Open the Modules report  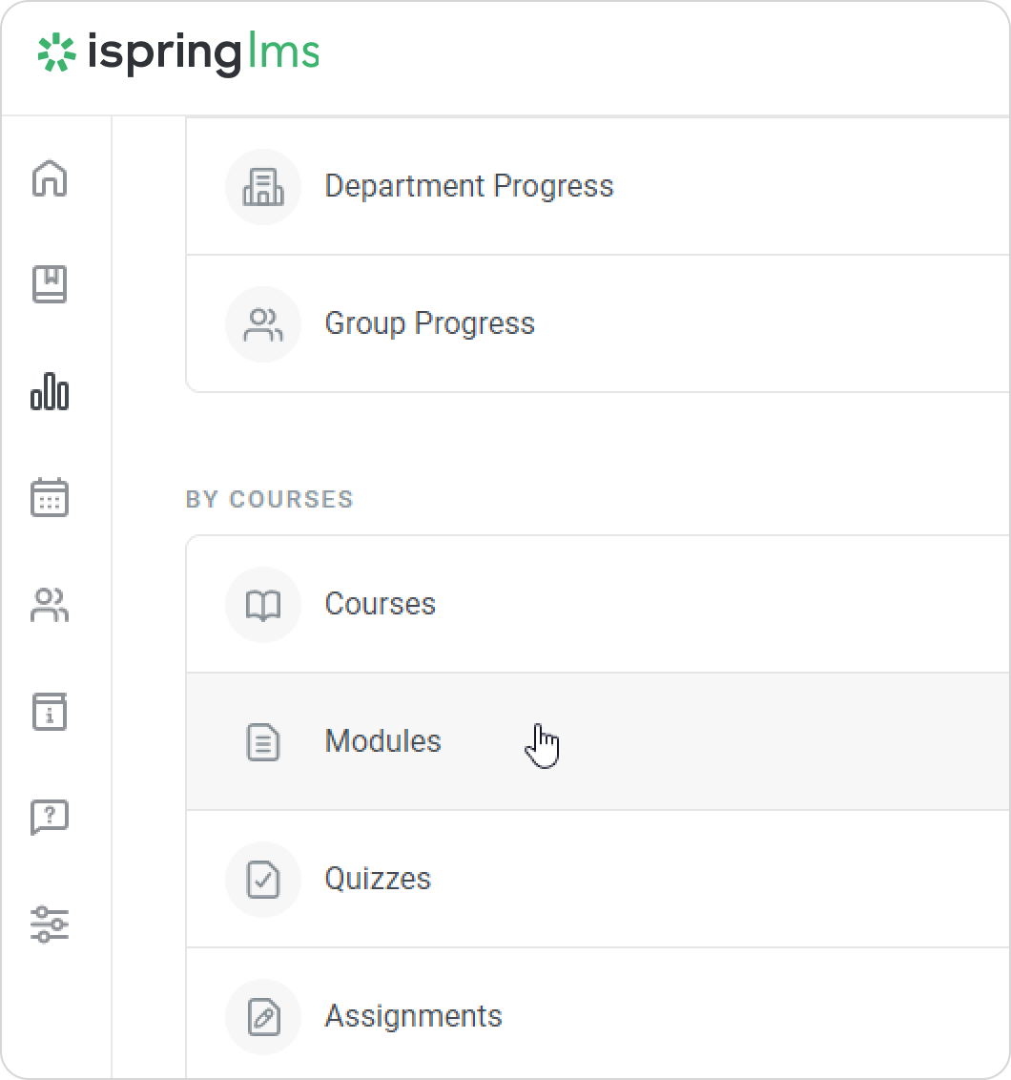pyautogui.click(x=382, y=741)
